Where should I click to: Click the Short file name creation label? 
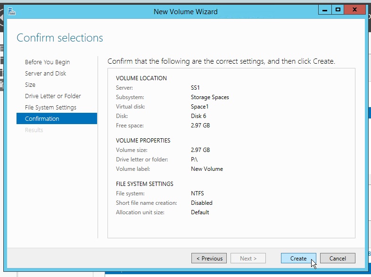coord(147,202)
